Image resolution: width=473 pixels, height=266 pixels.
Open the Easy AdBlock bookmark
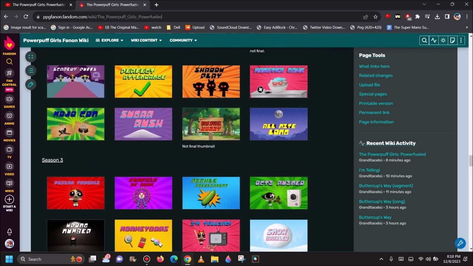point(277,27)
